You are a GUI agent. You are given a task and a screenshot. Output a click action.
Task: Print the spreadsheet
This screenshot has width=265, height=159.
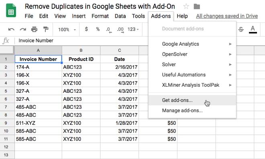click(x=34, y=29)
